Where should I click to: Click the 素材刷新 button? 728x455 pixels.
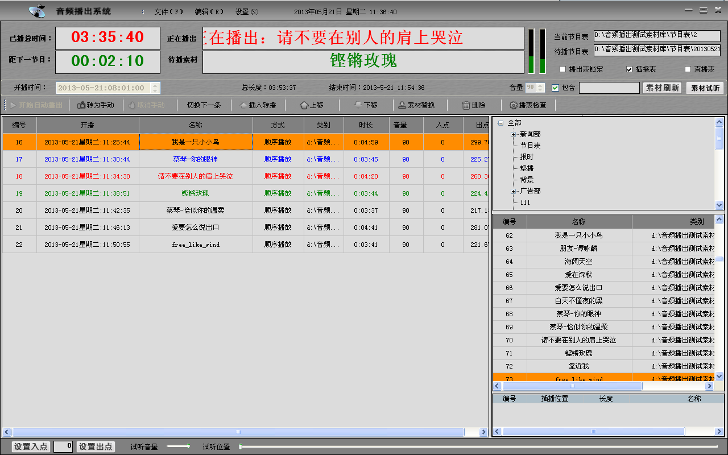click(662, 88)
